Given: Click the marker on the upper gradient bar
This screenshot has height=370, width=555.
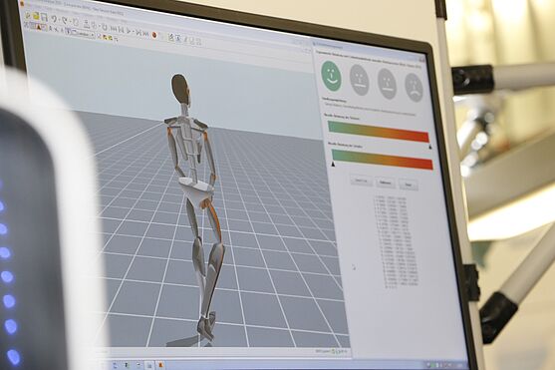Looking at the screenshot, I should click(430, 147).
